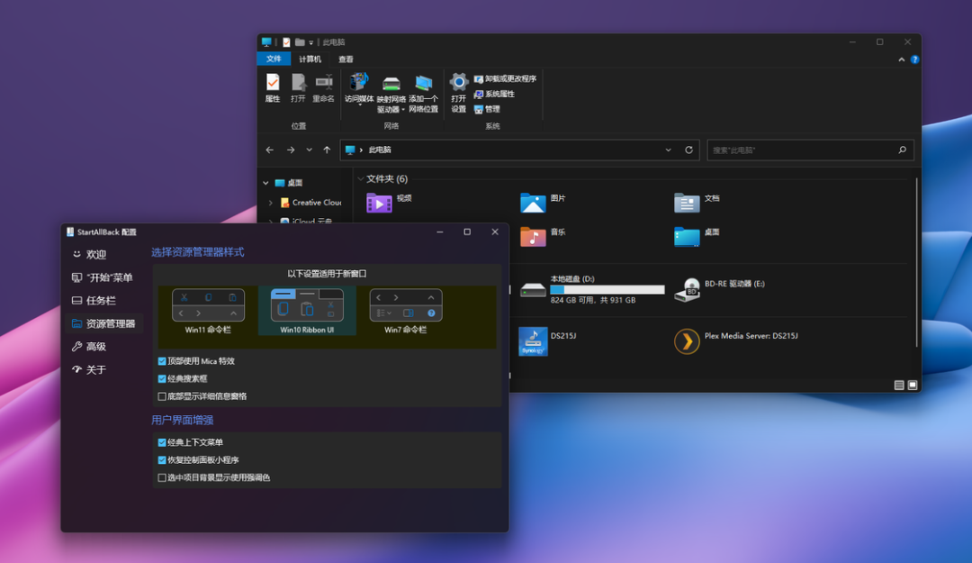
Task: Click the new folder icon in the title bar
Action: [x=300, y=42]
